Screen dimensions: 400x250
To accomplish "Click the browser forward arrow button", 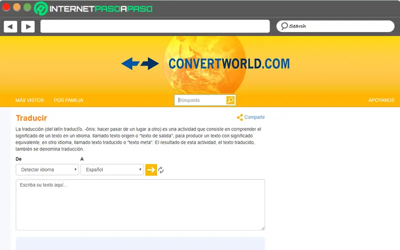I will click(x=28, y=26).
